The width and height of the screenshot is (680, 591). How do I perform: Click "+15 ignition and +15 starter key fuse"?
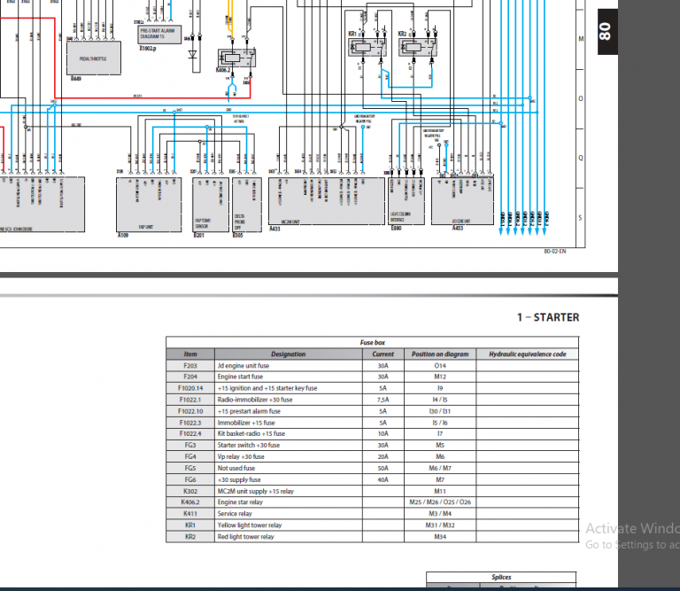click(267, 388)
